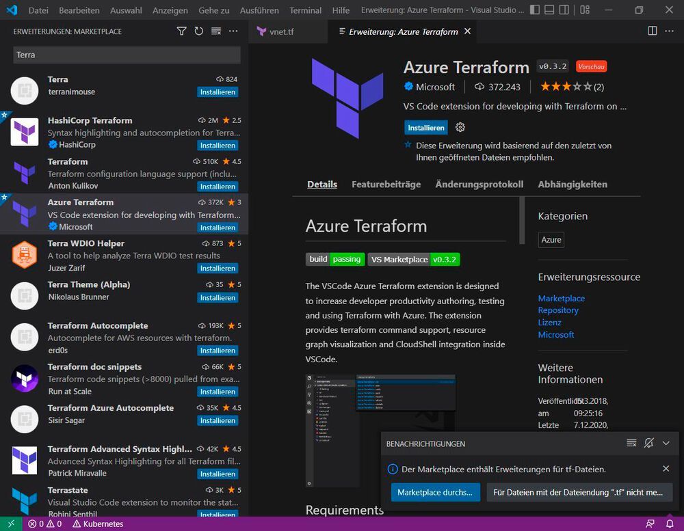
Task: Open the Microsoft resource link
Action: (555, 334)
